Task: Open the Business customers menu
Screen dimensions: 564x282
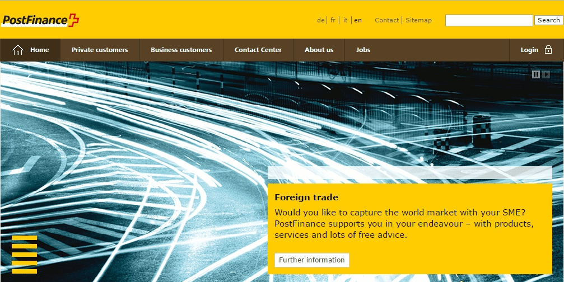Action: pyautogui.click(x=181, y=50)
